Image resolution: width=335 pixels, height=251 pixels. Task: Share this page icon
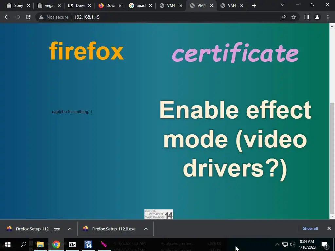point(283,17)
